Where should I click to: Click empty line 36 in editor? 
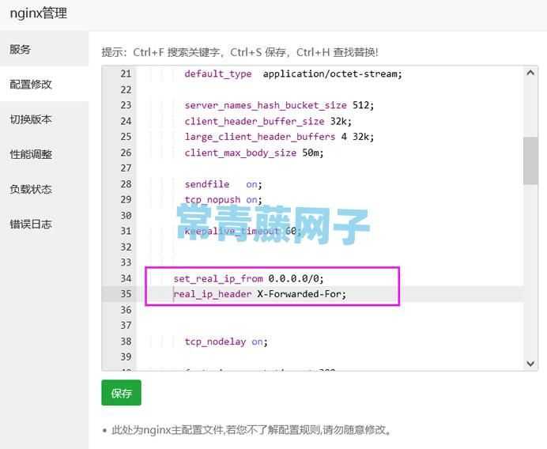click(x=330, y=310)
